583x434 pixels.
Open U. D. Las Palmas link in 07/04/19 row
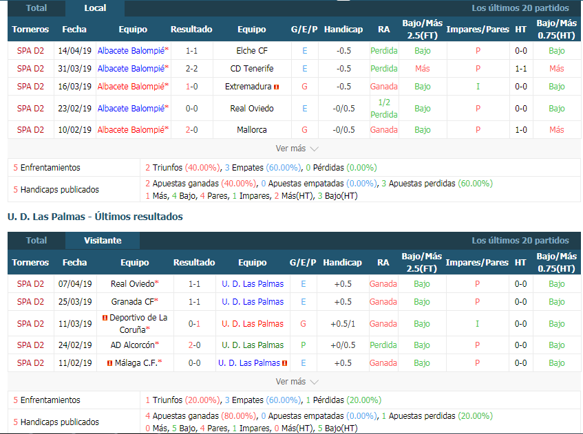[253, 284]
